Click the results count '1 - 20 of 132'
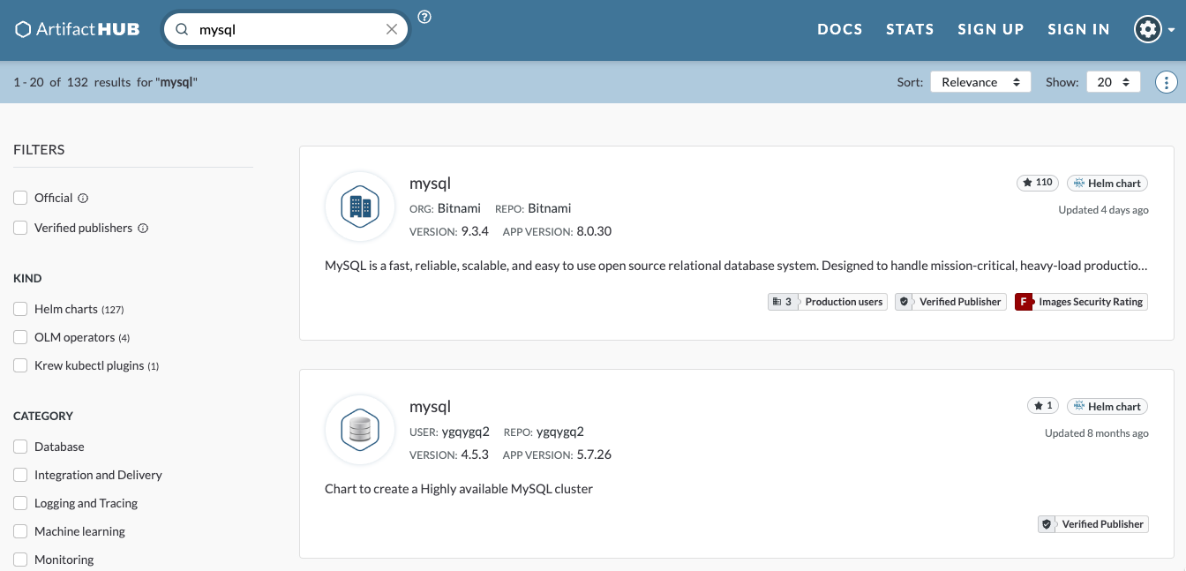Image resolution: width=1186 pixels, height=571 pixels. click(50, 82)
